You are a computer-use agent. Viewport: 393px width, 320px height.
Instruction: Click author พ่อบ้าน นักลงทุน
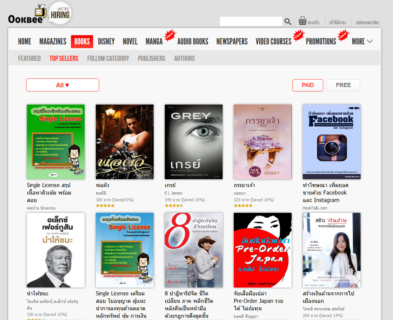click(x=41, y=208)
